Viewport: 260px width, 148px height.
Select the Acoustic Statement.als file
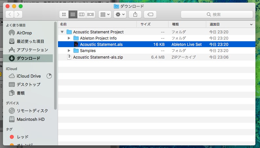[156, 44]
